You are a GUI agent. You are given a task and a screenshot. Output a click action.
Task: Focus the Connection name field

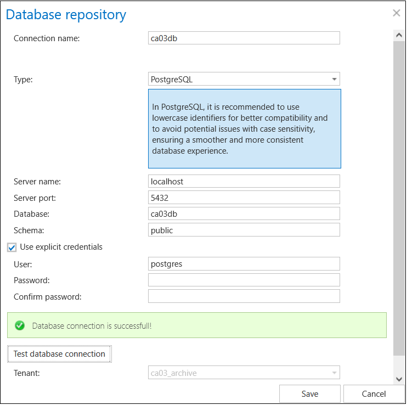(x=244, y=38)
